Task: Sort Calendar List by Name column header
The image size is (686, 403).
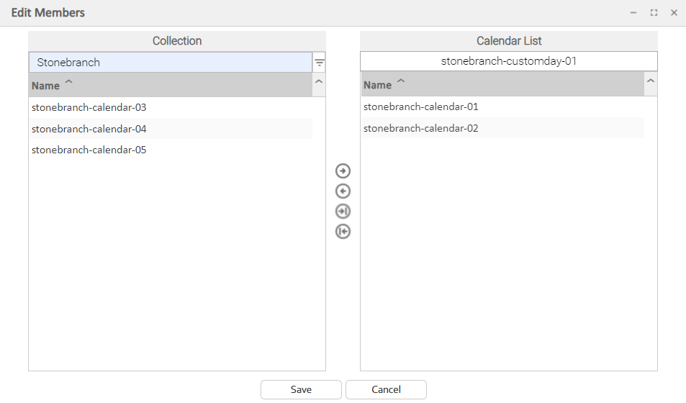Action: tap(378, 85)
